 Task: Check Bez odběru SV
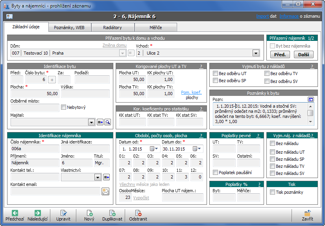click(267, 81)
